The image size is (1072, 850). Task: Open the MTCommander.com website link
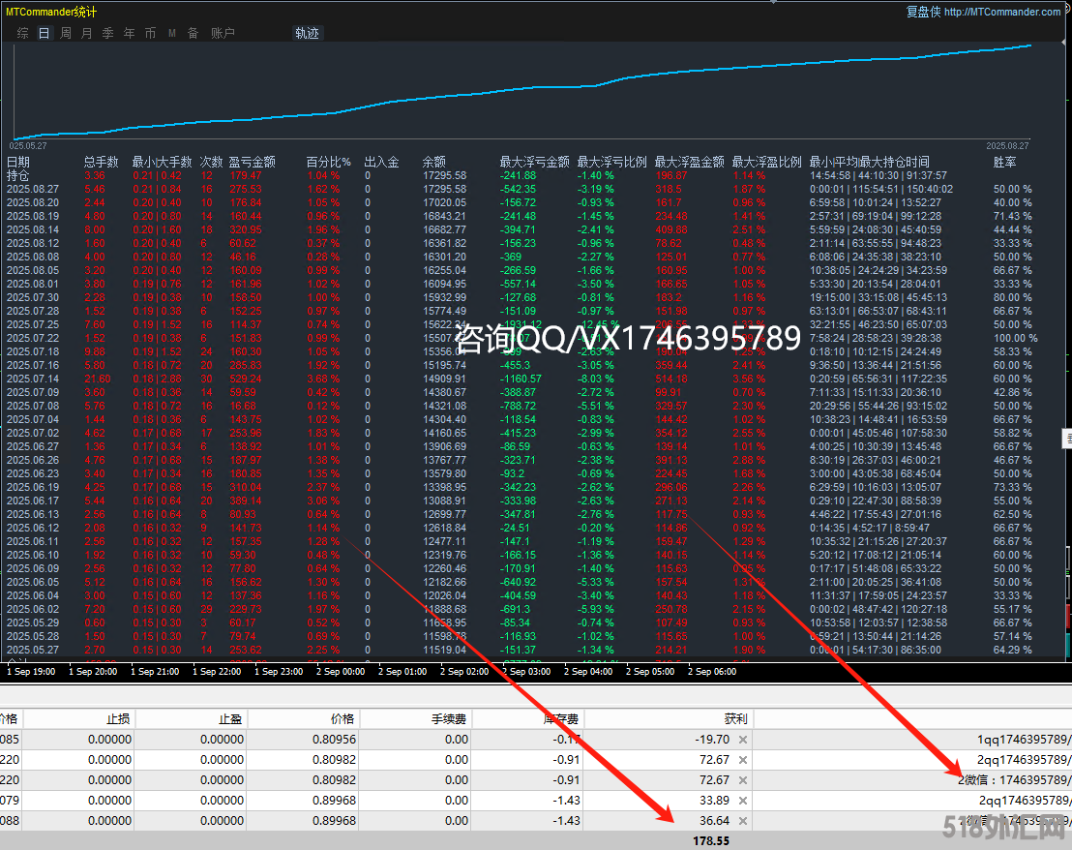[1001, 12]
